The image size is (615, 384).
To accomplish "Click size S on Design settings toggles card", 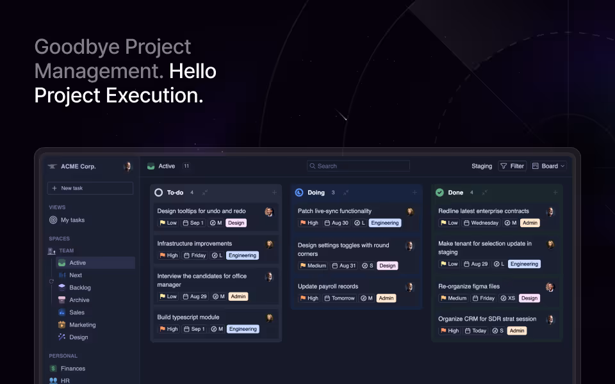I will point(368,266).
